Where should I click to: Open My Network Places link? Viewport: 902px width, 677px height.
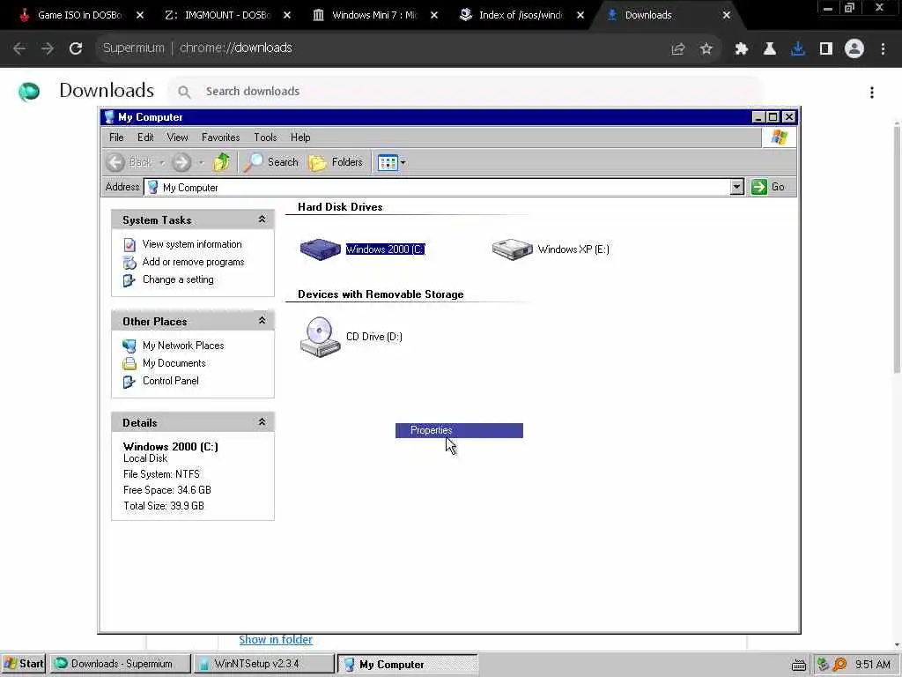tap(183, 346)
